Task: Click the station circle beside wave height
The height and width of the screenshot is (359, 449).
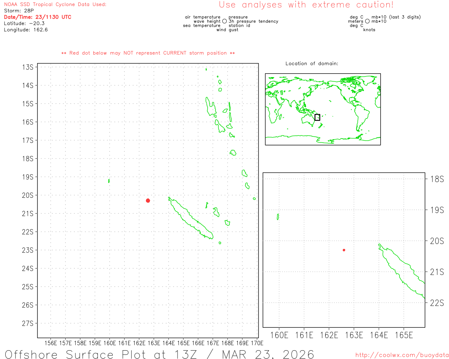Action: coord(224,21)
